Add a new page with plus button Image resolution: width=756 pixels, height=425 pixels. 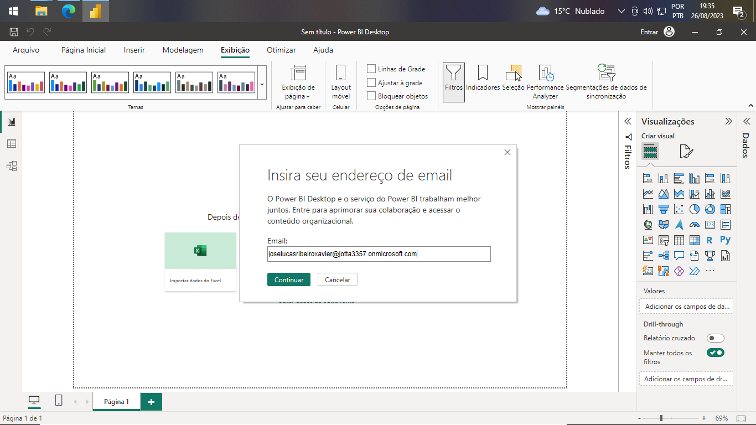[x=151, y=402]
